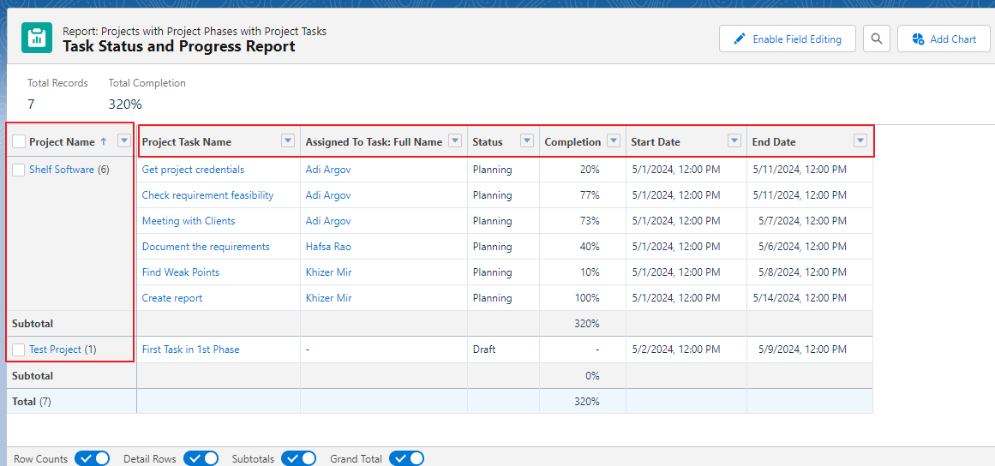Check the Test Project group checkbox

19,349
